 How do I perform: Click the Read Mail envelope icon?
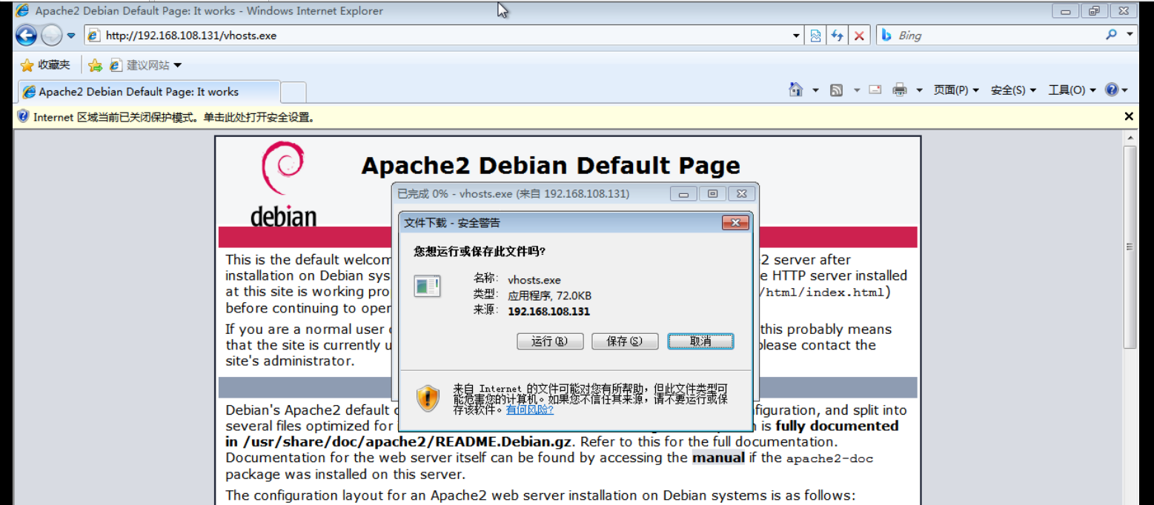(x=875, y=90)
